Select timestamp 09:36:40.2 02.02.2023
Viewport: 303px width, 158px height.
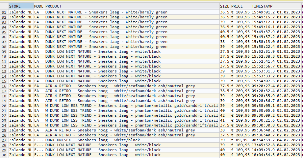276,130
